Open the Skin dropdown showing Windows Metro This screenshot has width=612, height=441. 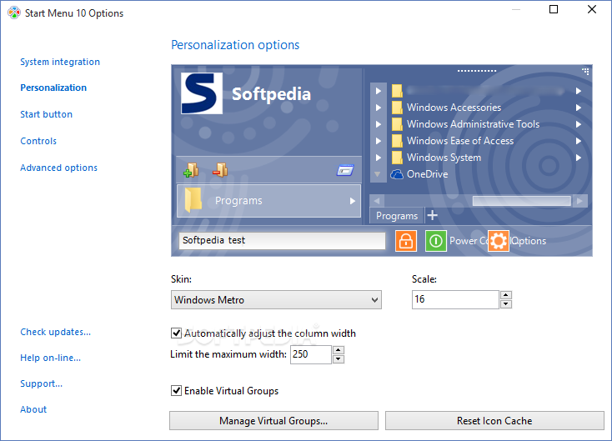pos(276,300)
